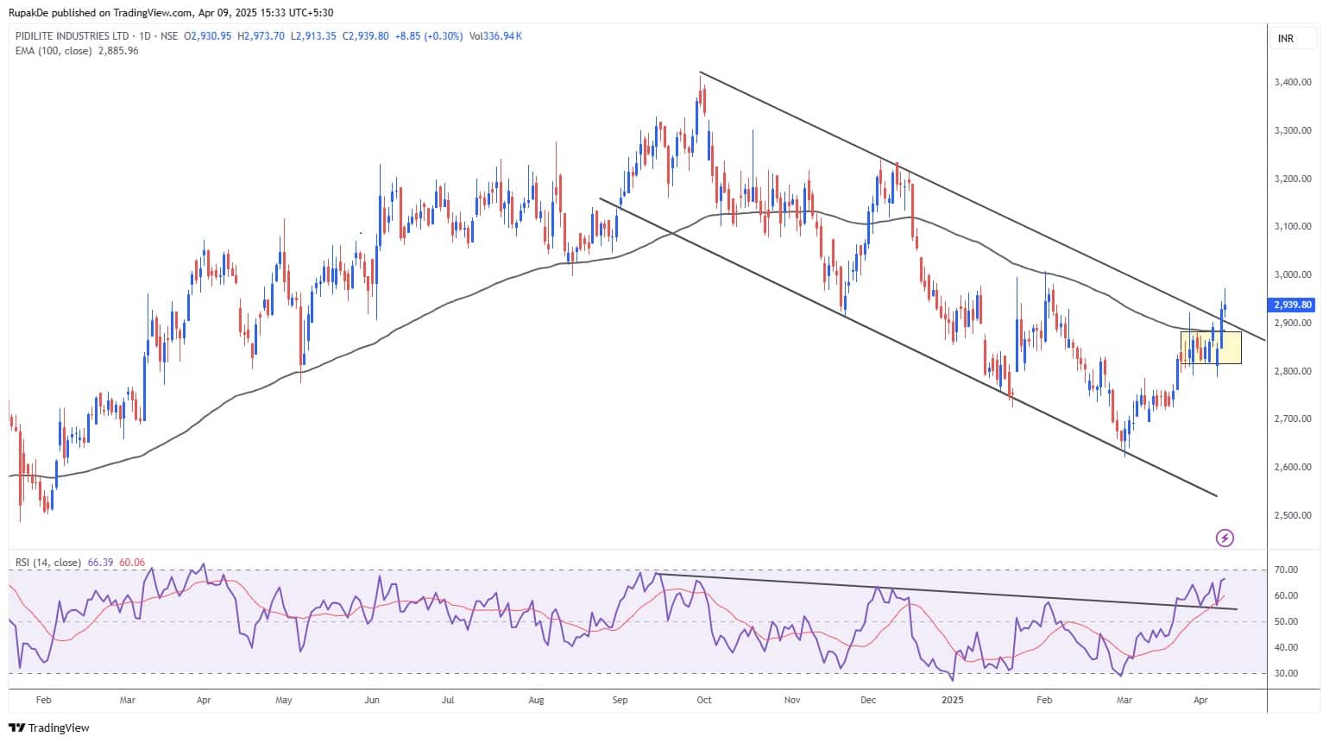Click the highlighted 2,939.80 price tag on axis
This screenshot has height=743, width=1329.
1292,305
